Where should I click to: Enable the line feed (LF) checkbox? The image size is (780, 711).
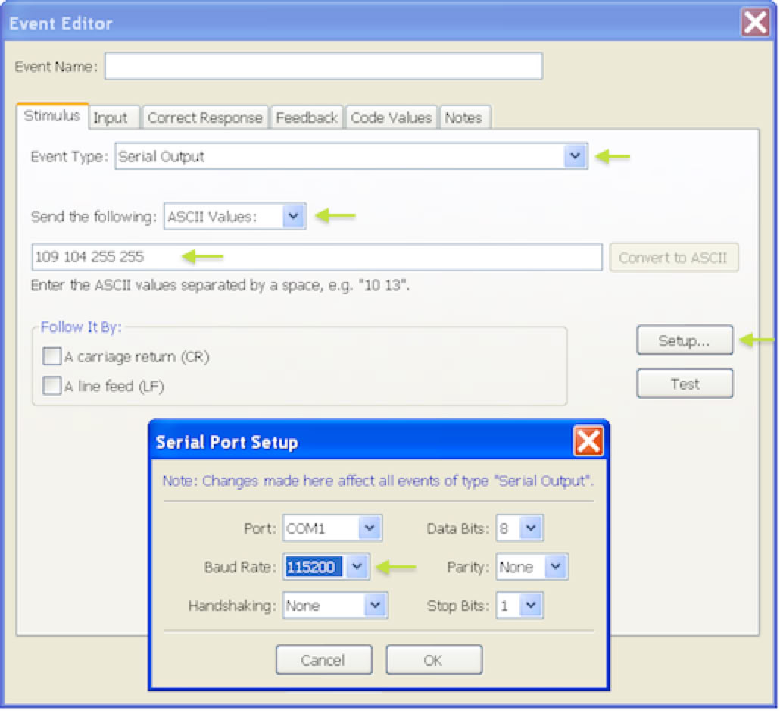pyautogui.click(x=52, y=387)
